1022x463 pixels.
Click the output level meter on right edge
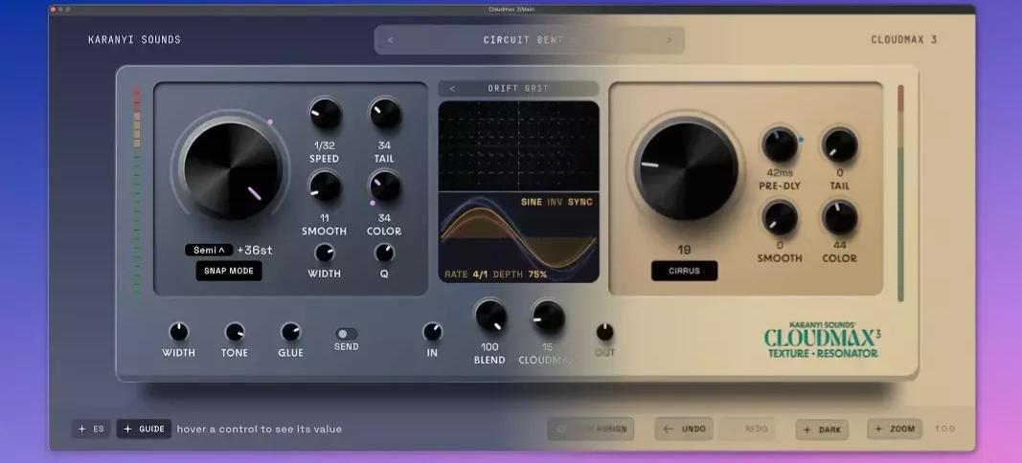pyautogui.click(x=900, y=192)
